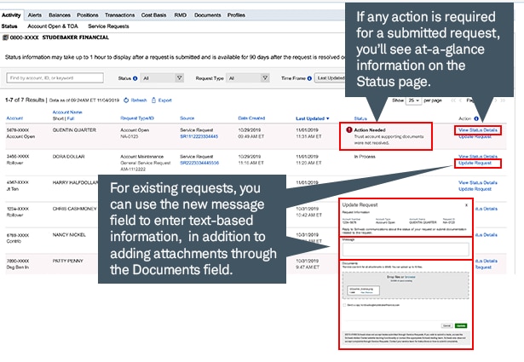524x362 pixels.
Task: Open the RMD tab
Action: pos(181,15)
